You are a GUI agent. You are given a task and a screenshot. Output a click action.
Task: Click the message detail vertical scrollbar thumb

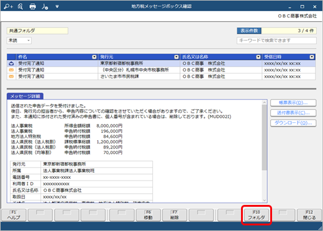pyautogui.click(x=265, y=138)
